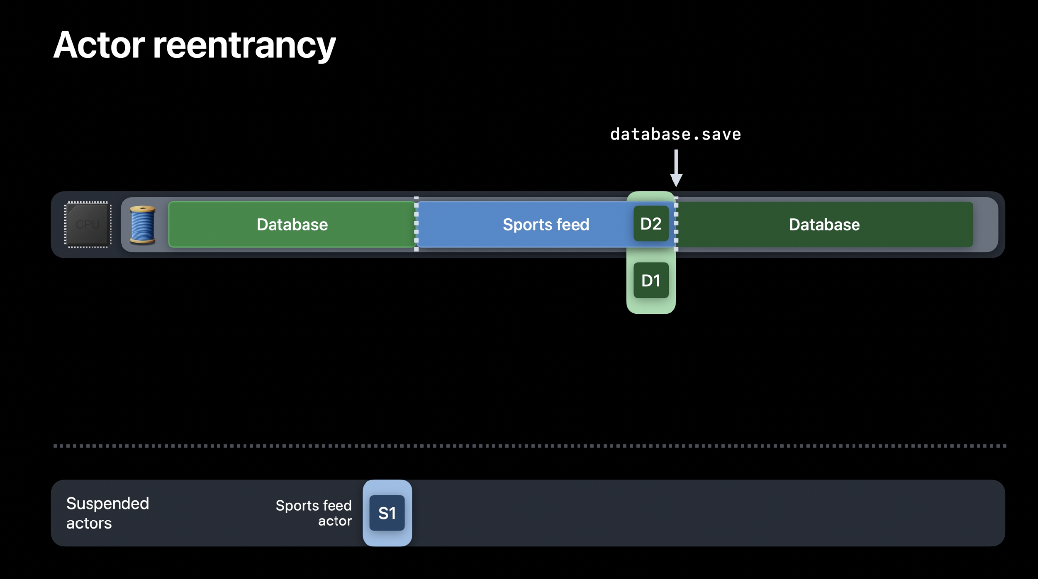Click dashed divider between Database and Sports feed
Screen dimensions: 1038x579
(x=416, y=224)
